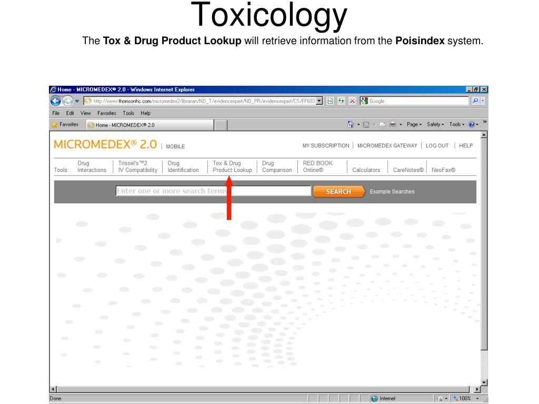Open the File menu
The image size is (539, 404).
pos(56,113)
